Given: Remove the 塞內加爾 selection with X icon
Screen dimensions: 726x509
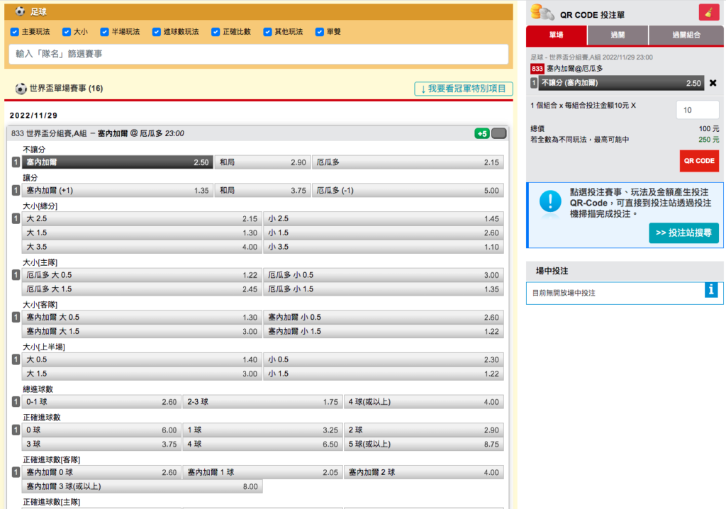Looking at the screenshot, I should coord(713,83).
